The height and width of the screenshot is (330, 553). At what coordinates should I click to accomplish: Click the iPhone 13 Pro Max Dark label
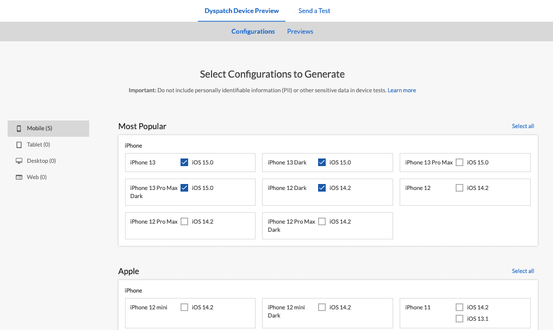click(154, 192)
